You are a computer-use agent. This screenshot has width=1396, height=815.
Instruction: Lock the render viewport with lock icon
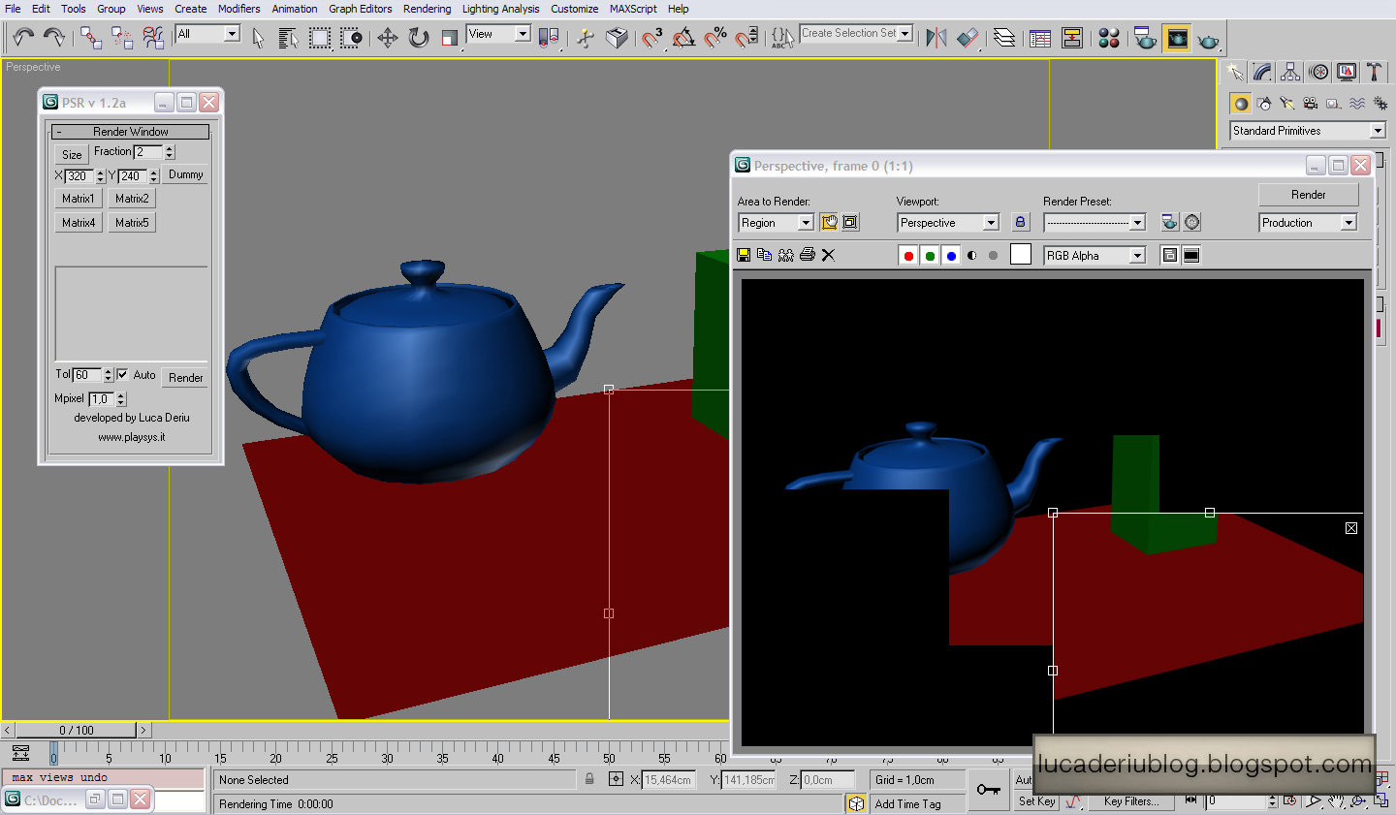1020,222
